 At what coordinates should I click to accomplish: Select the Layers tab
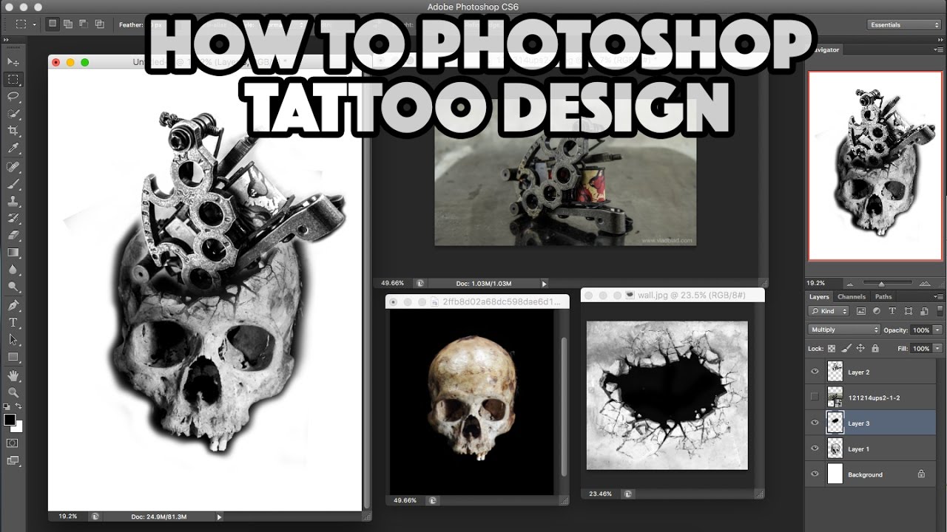click(819, 296)
